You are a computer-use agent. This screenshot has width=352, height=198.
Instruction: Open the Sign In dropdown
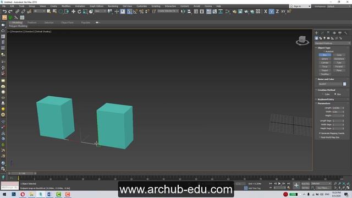(300, 6)
